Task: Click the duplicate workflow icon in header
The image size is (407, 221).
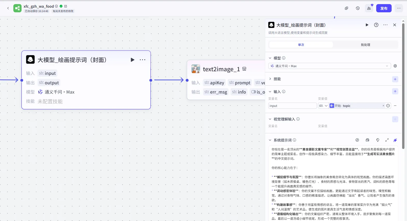Action: click(x=346, y=8)
